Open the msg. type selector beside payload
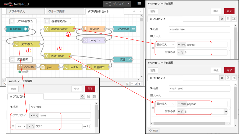Image resolution: width=239 pixels, height=134 pixels. tap(182, 104)
